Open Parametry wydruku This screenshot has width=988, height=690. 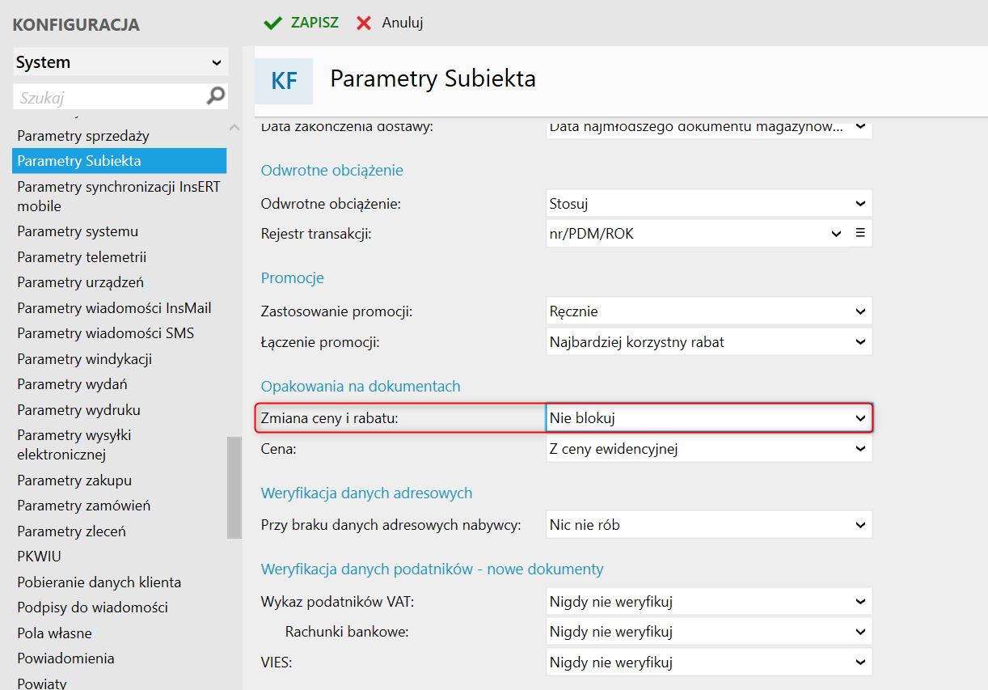(78, 410)
